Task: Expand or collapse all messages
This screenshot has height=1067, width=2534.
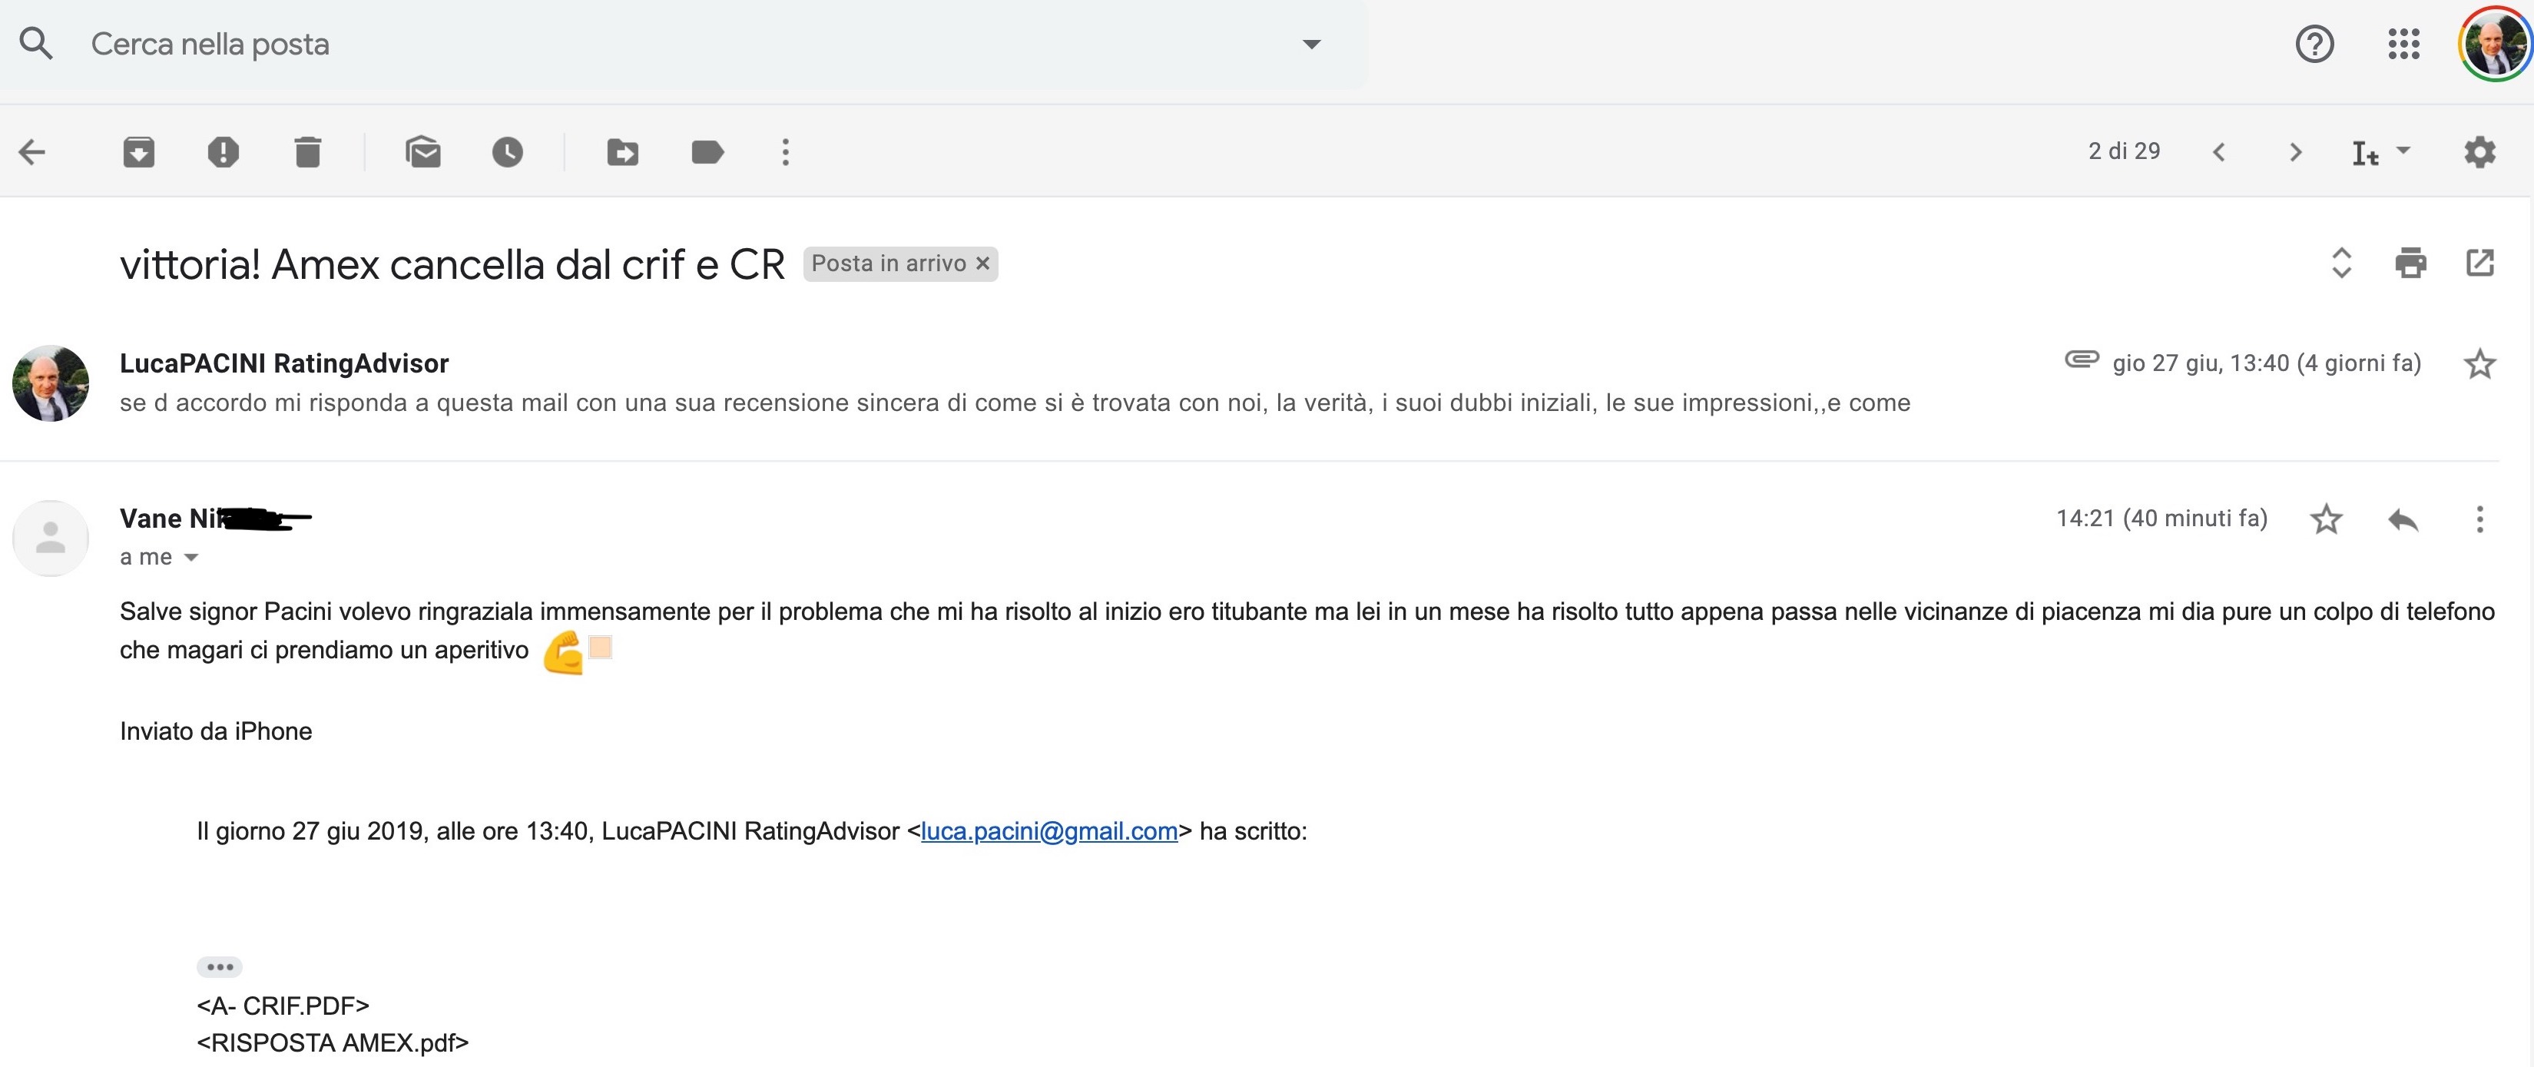Action: tap(2341, 263)
